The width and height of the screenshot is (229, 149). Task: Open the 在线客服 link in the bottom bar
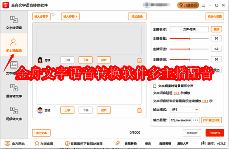pyautogui.click(x=44, y=144)
